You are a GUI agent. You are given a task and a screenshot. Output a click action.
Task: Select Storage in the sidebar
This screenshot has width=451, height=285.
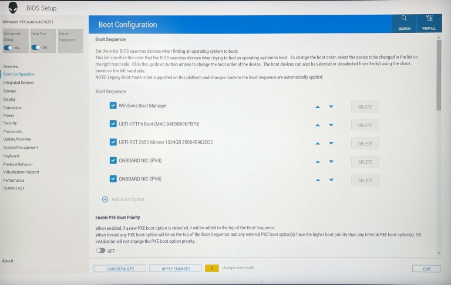[x=10, y=91]
